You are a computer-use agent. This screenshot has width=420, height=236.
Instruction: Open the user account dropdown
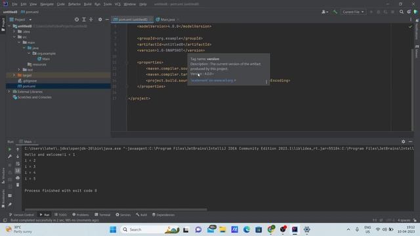click(325, 12)
